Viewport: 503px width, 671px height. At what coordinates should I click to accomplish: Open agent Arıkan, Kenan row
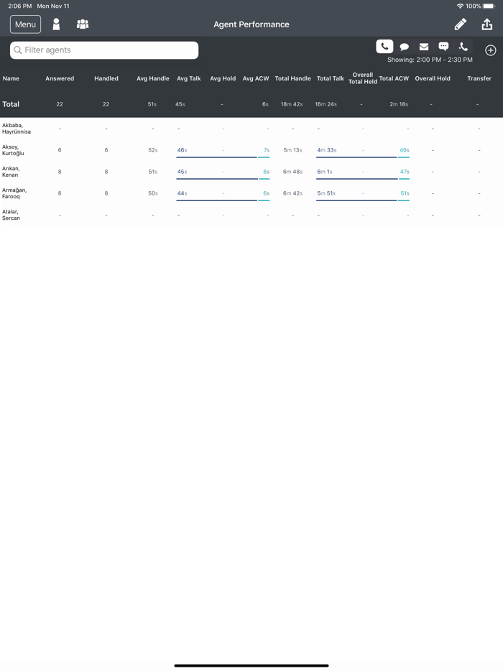[251, 172]
